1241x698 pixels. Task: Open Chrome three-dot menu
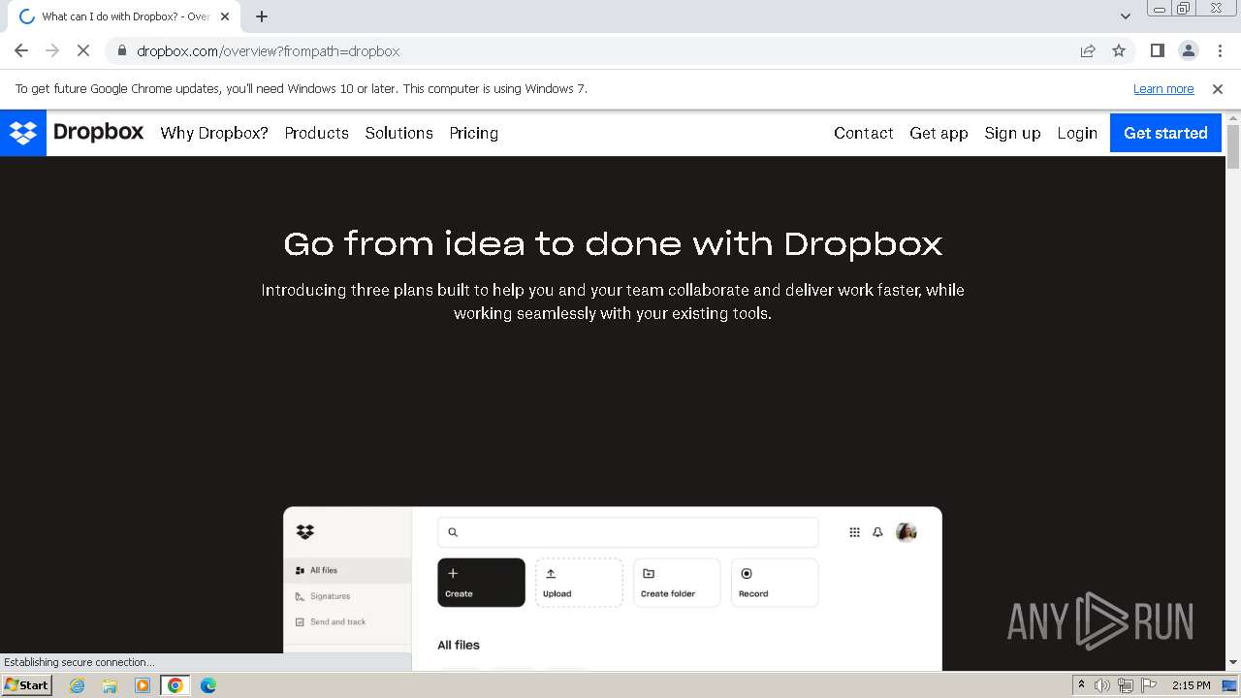pos(1219,51)
